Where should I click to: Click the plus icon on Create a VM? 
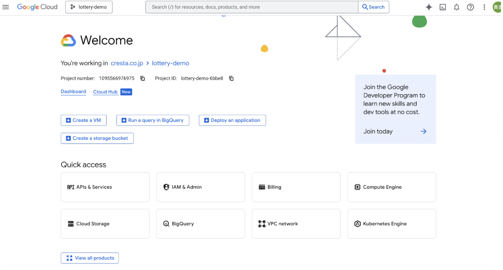(x=68, y=120)
